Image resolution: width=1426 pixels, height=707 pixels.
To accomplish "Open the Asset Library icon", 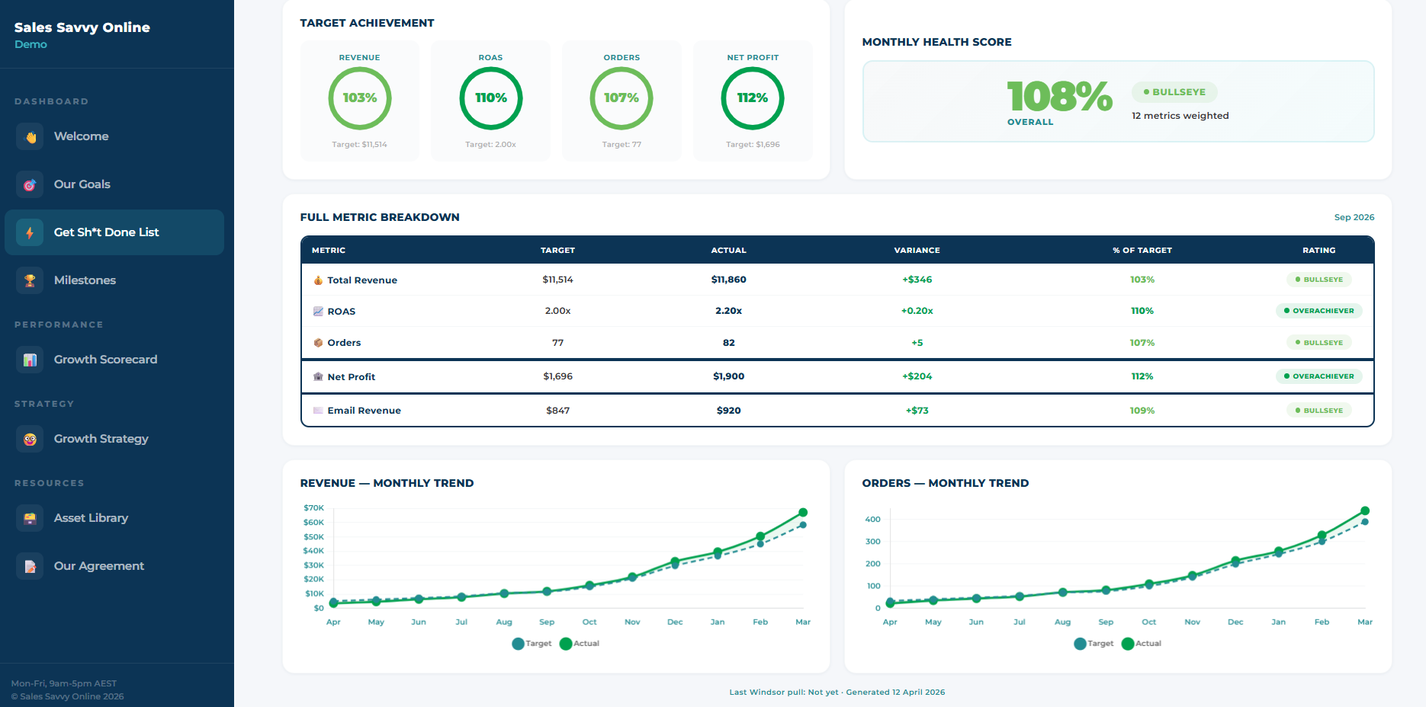I will click(29, 517).
